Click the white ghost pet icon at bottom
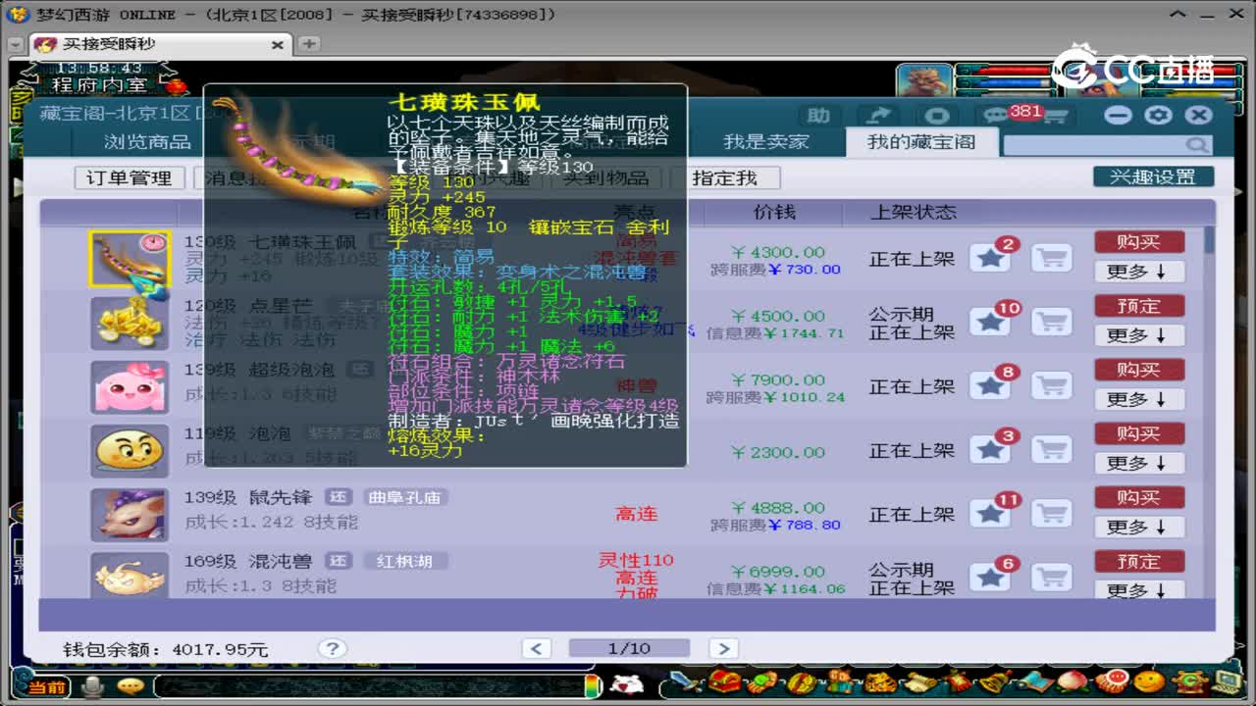Image resolution: width=1256 pixels, height=706 pixels. pyautogui.click(x=626, y=683)
